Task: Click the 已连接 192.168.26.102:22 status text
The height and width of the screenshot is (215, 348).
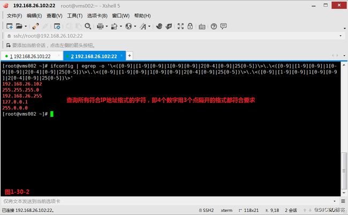Action: click(x=28, y=210)
